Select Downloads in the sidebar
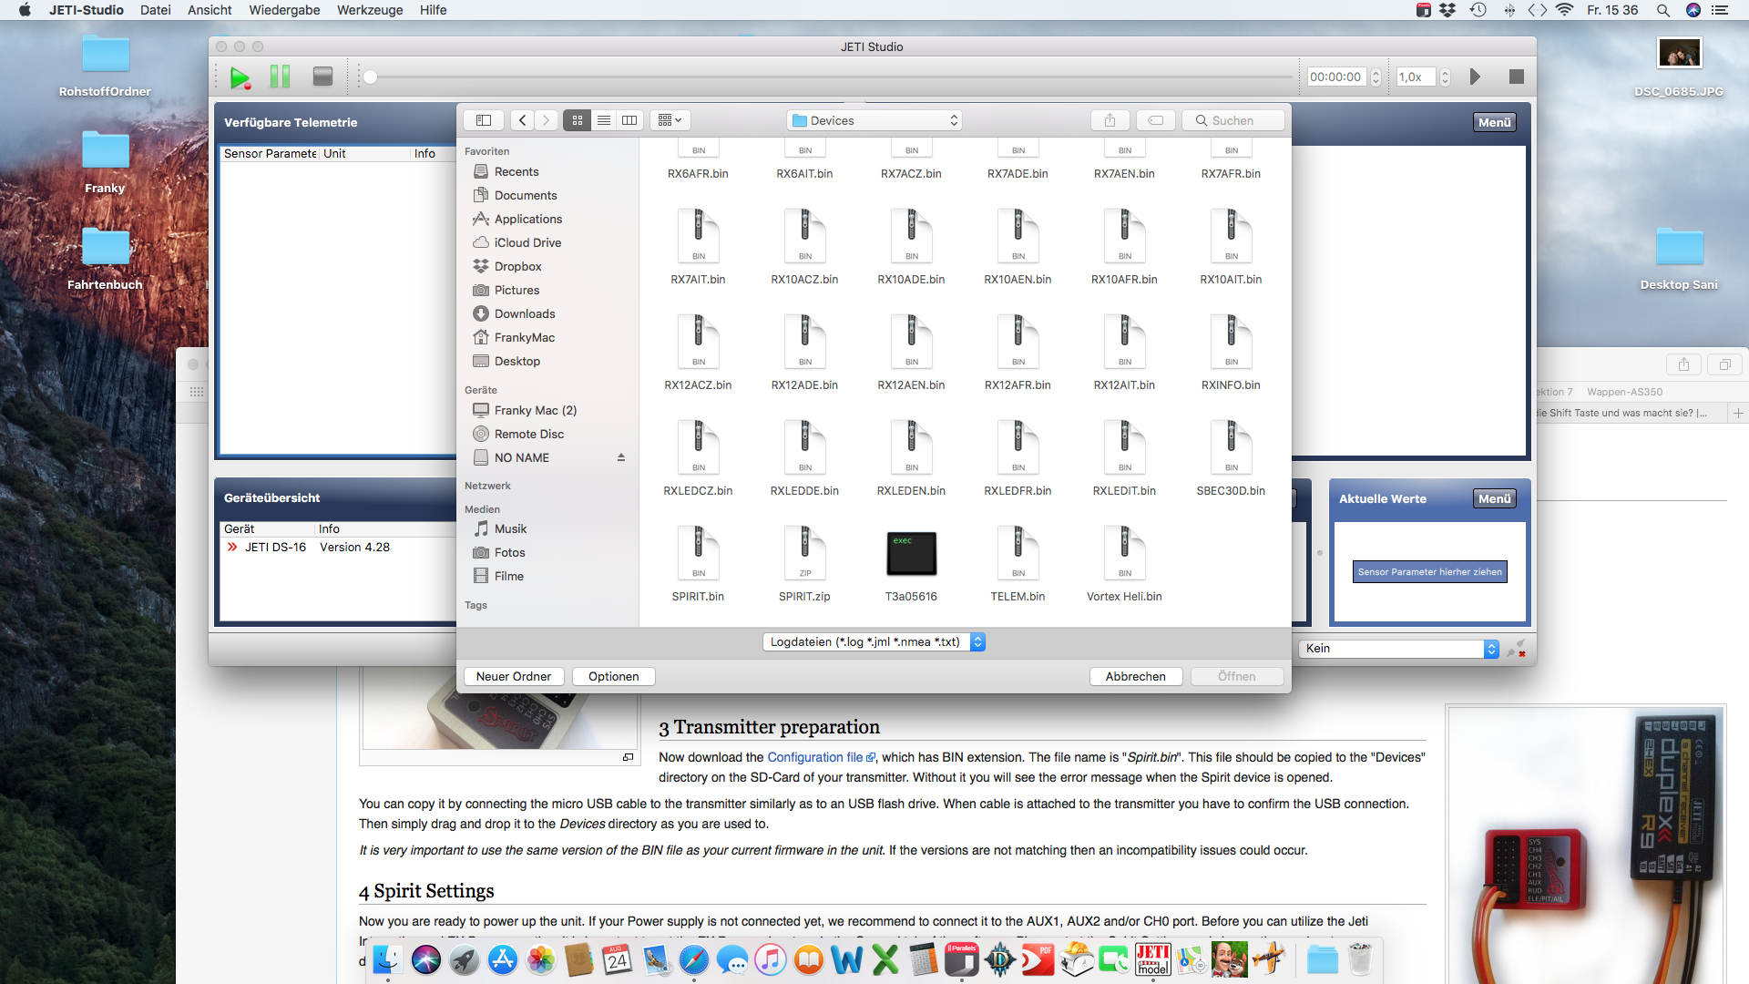The height and width of the screenshot is (984, 1749). pos(525,313)
